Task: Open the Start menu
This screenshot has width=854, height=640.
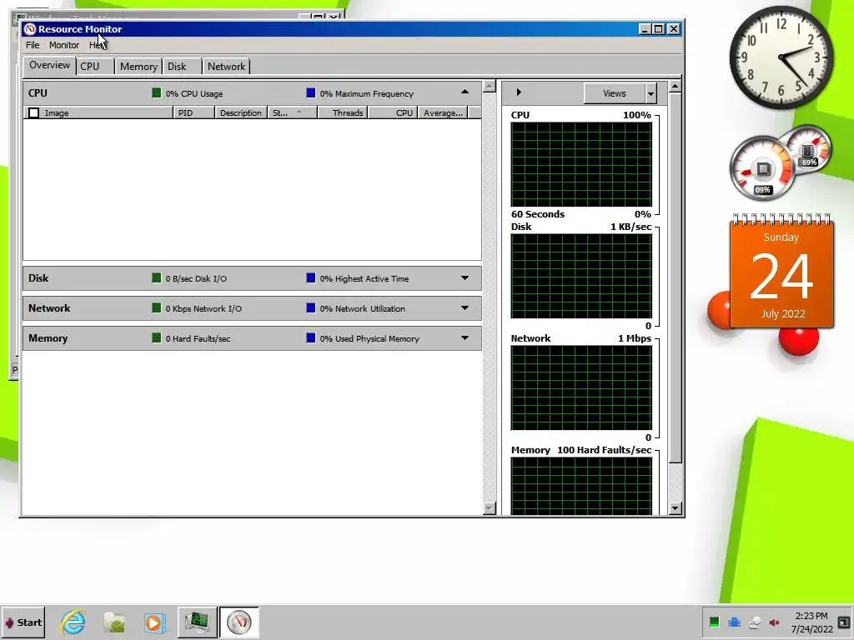Action: tap(23, 622)
